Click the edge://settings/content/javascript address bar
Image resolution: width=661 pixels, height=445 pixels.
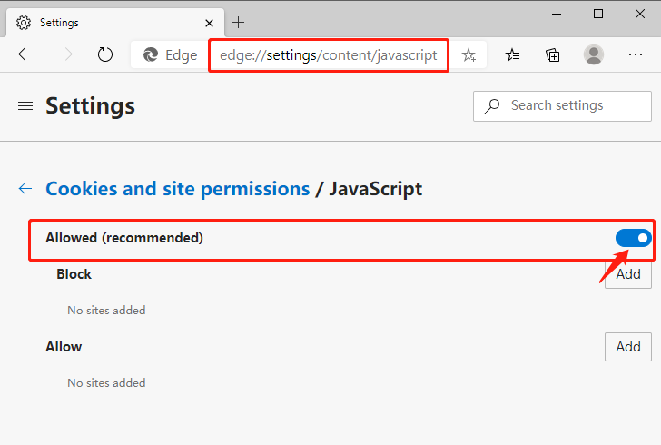click(329, 55)
